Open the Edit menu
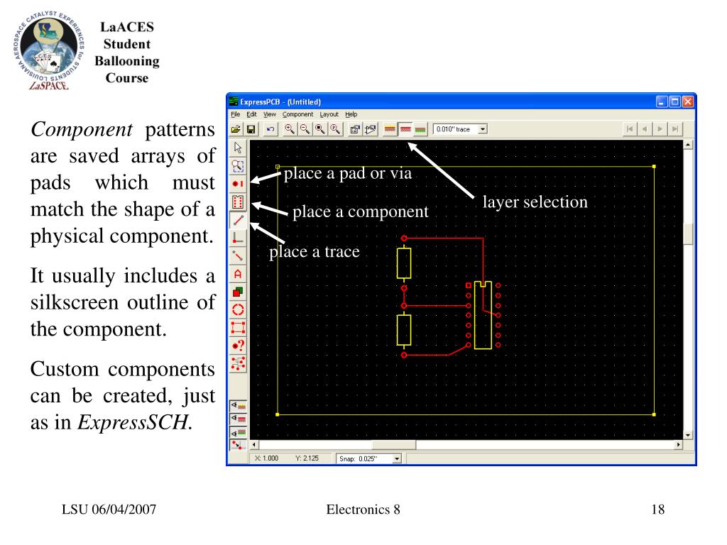Viewport: 727px width, 545px height. [x=251, y=114]
